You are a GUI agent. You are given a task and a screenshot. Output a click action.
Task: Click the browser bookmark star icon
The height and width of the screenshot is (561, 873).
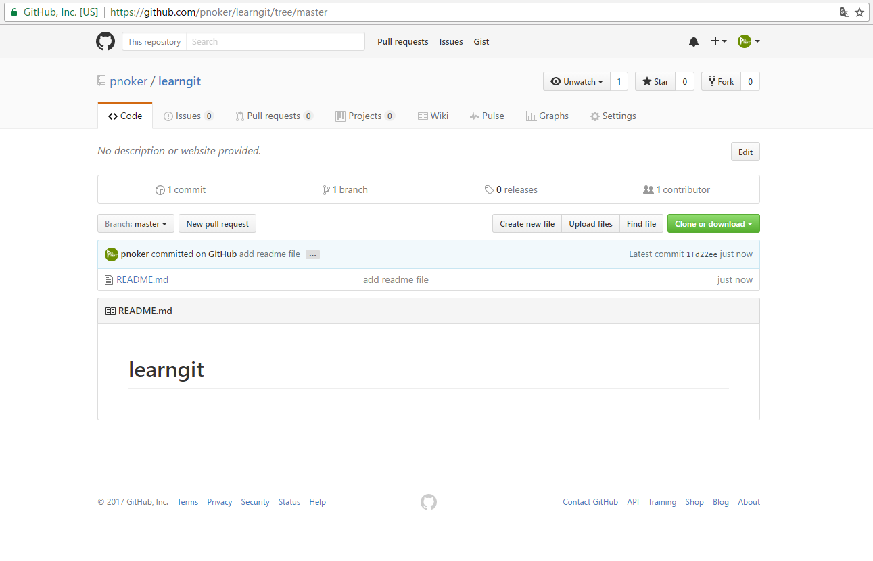[859, 12]
